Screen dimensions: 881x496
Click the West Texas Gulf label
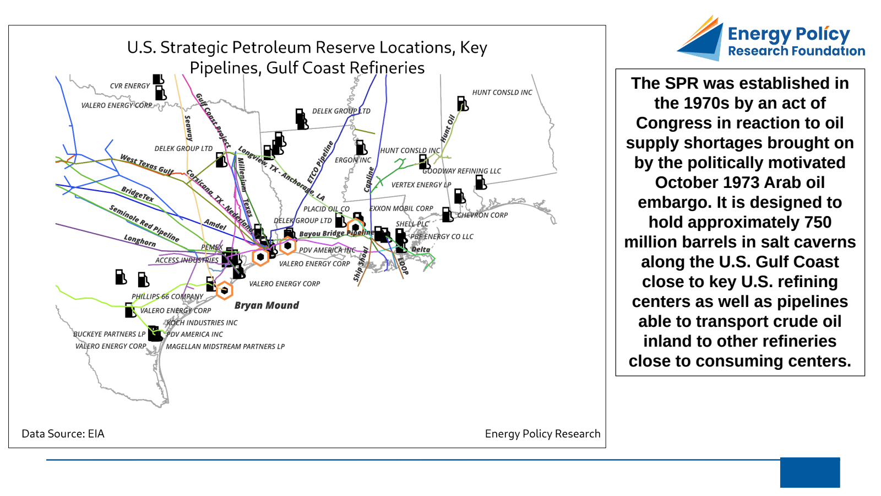tap(147, 164)
